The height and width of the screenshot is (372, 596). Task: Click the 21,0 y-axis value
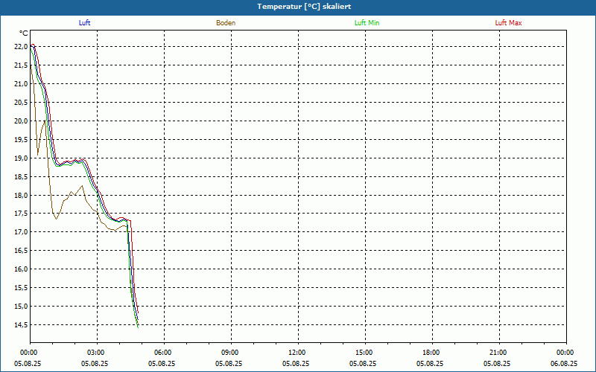pyautogui.click(x=21, y=84)
